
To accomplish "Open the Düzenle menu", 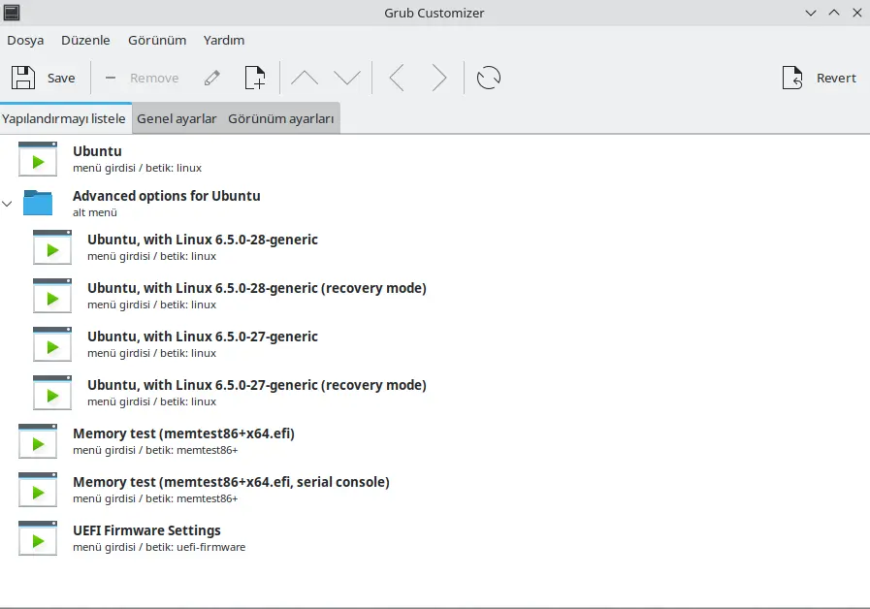I will click(x=85, y=40).
